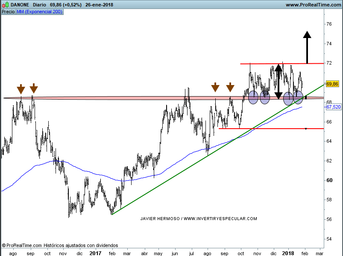Select the leftmost purple circle marker
Image resolution: width=343 pixels, height=256 pixels.
(x=253, y=97)
